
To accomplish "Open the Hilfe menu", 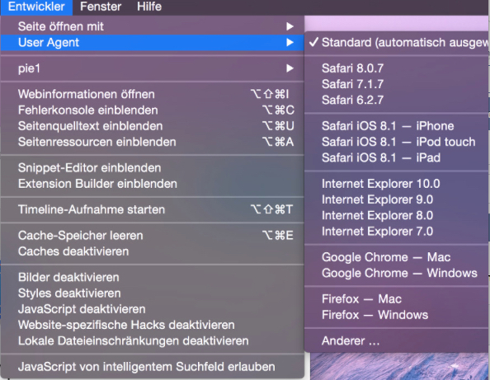I will 149,7.
